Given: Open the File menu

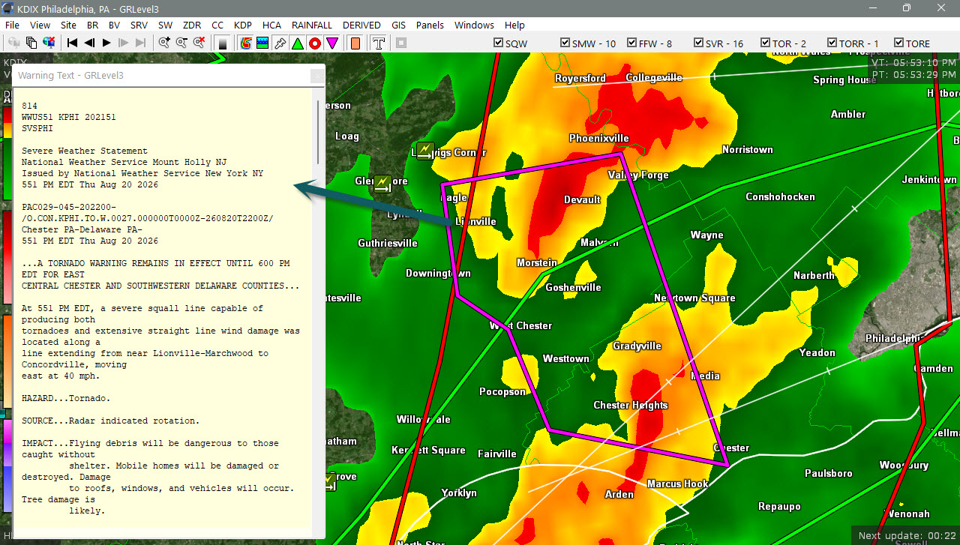Looking at the screenshot, I should [12, 25].
